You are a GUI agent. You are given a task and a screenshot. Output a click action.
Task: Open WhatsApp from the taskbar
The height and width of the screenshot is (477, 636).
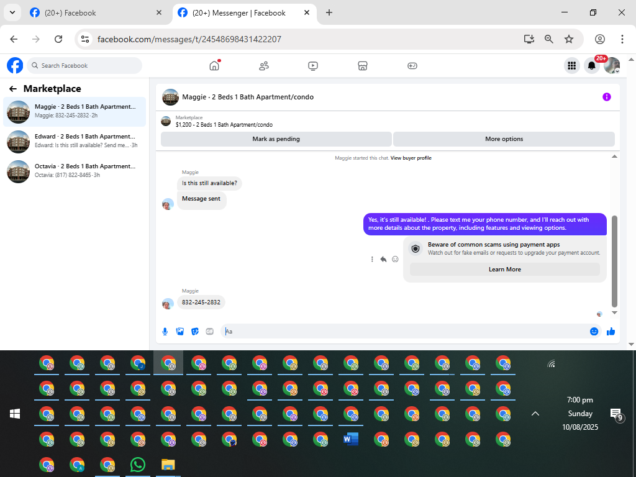point(138,465)
